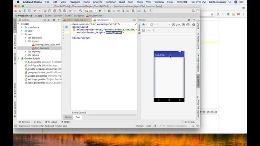
Task: Click the Open folder toolbar icon
Action: [15, 11]
